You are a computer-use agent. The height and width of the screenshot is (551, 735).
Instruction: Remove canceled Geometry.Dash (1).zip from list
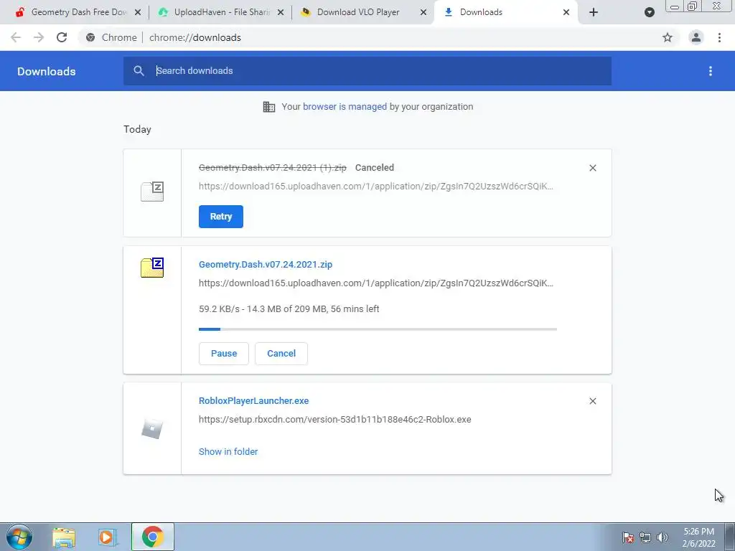[593, 168]
